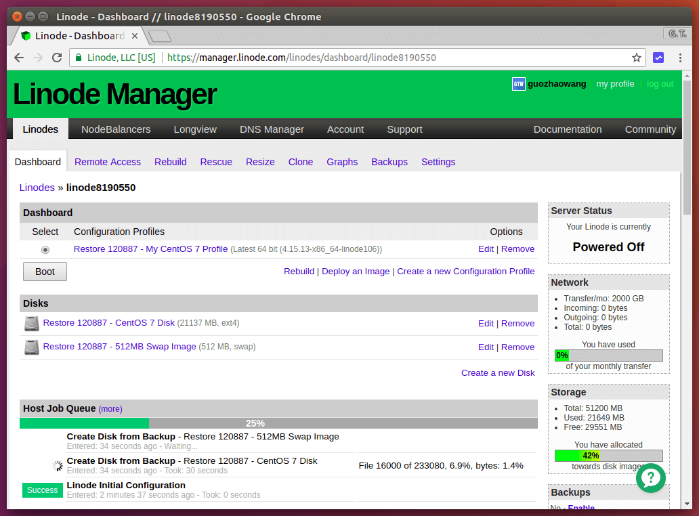Reload the page with the refresh icon
The height and width of the screenshot is (516, 699).
[57, 58]
